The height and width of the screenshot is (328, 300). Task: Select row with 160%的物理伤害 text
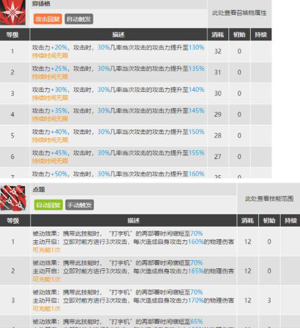[x=150, y=242]
